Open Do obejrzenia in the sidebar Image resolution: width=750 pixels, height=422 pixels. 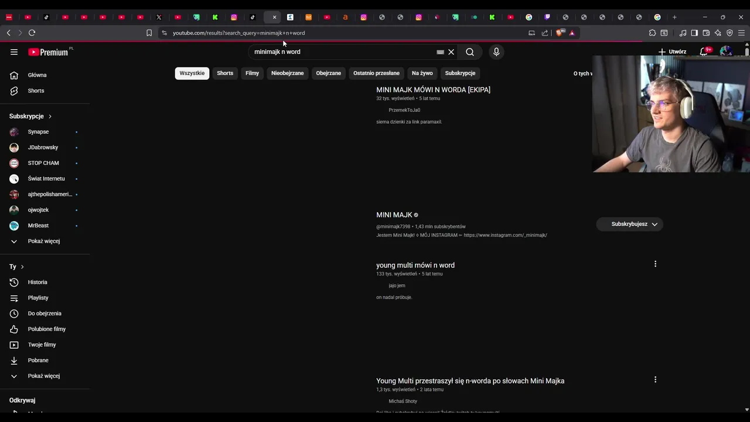45,314
